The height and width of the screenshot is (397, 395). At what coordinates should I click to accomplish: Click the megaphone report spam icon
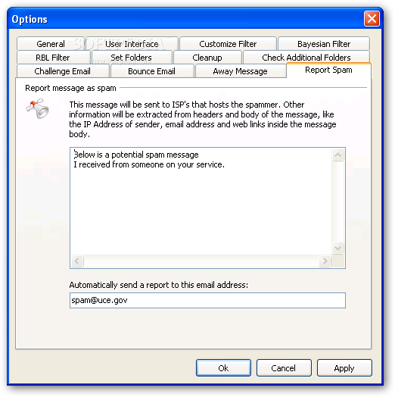coord(37,109)
